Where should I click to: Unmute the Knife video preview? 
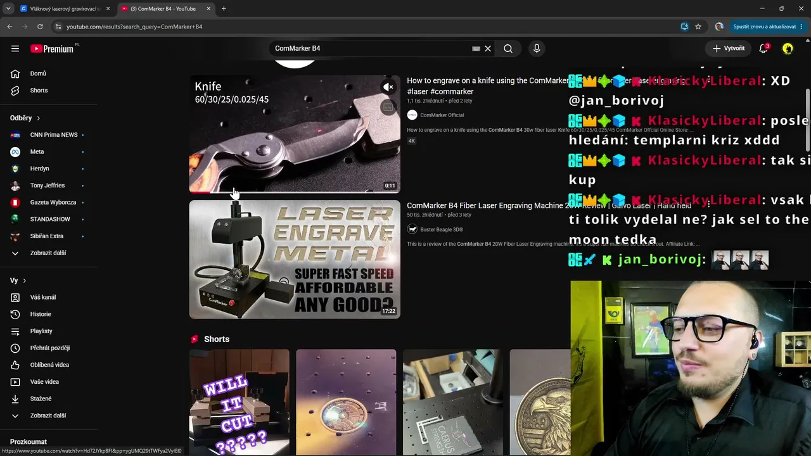[388, 87]
